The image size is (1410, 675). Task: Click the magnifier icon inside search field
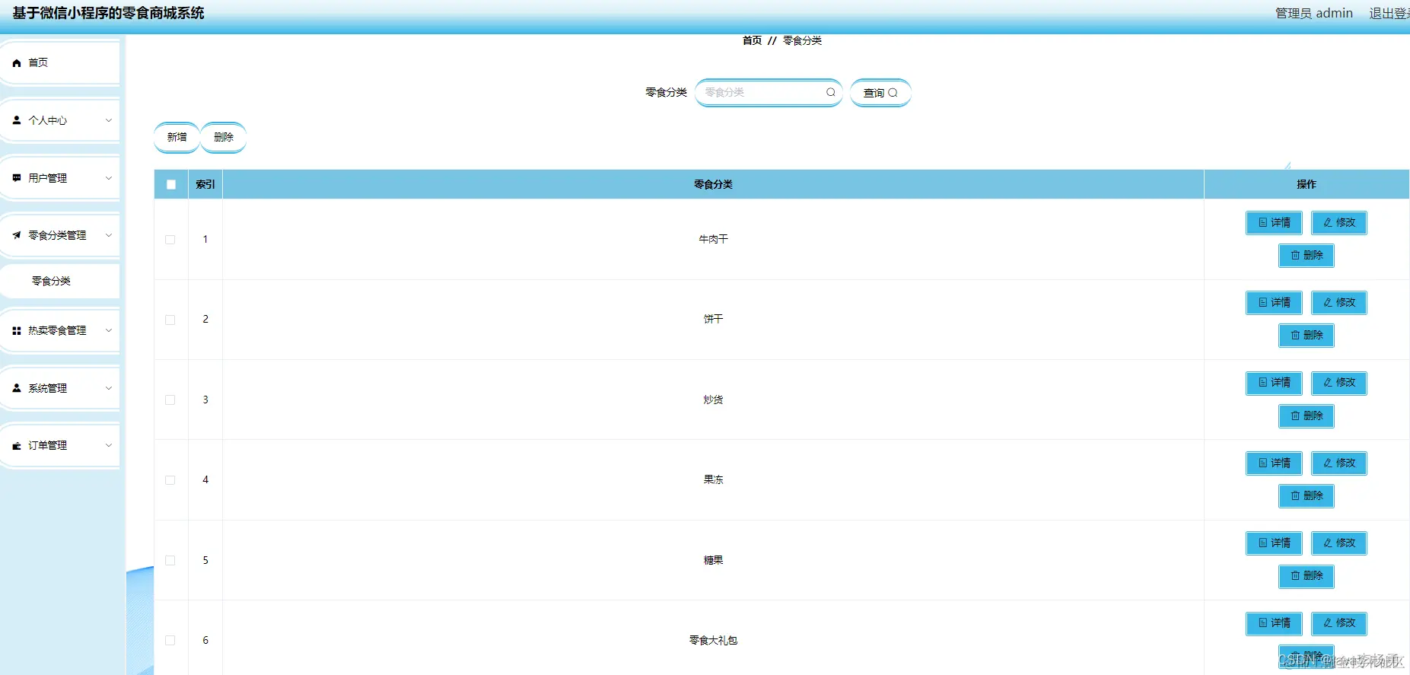click(831, 92)
